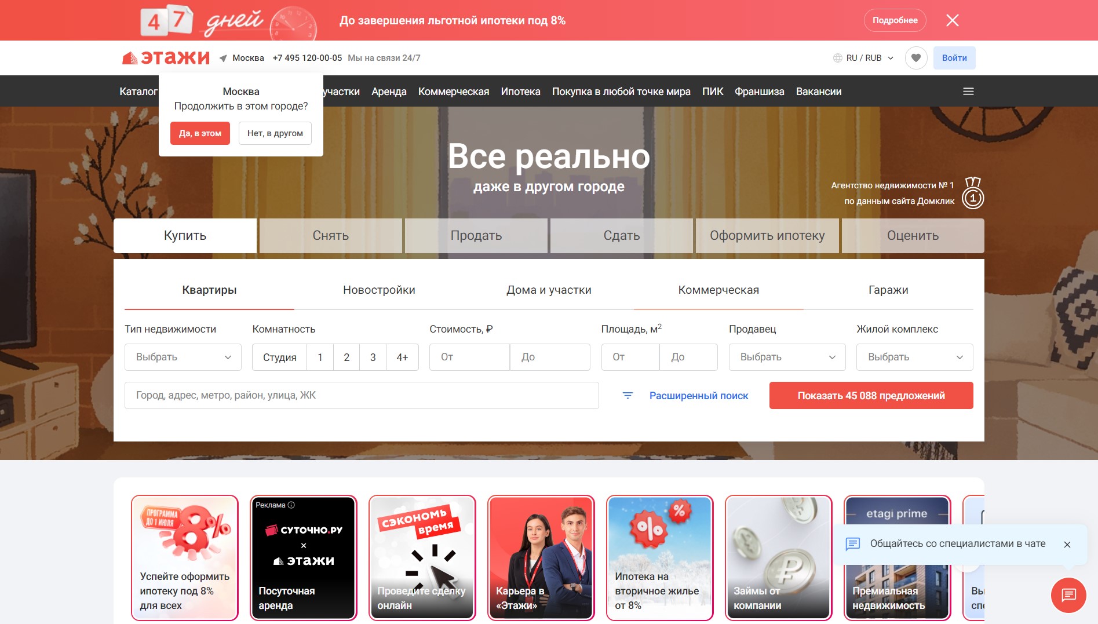Dismiss the chat specialist tooltip

[x=1067, y=545]
